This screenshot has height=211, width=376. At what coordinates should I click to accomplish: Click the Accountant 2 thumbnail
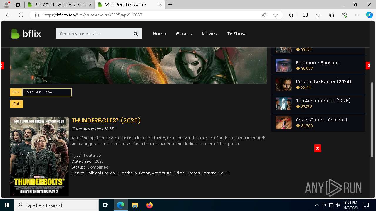click(x=283, y=103)
